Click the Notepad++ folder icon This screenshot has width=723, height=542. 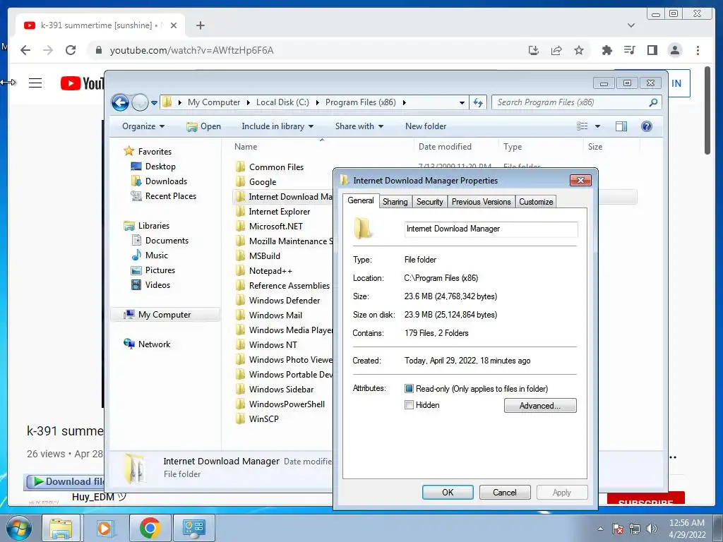coord(240,270)
